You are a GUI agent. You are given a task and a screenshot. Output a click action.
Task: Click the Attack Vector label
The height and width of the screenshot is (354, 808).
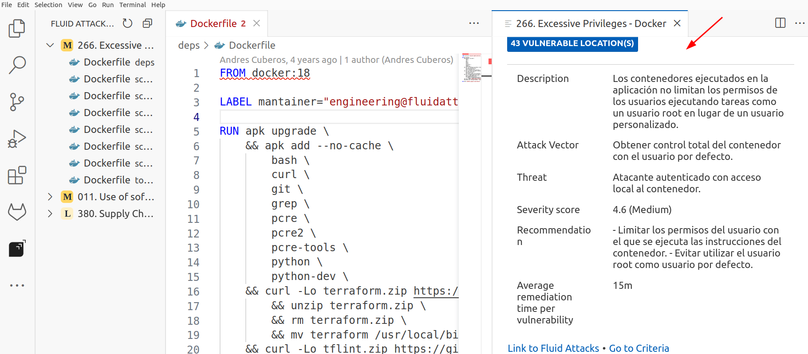(548, 145)
